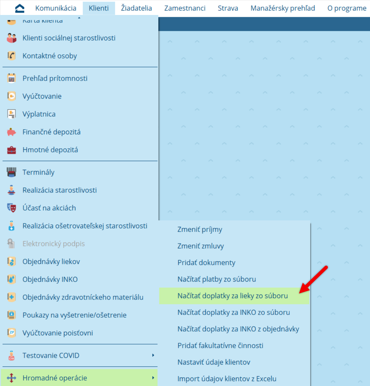
Task: Open the Komunikácia menu
Action: [x=56, y=8]
